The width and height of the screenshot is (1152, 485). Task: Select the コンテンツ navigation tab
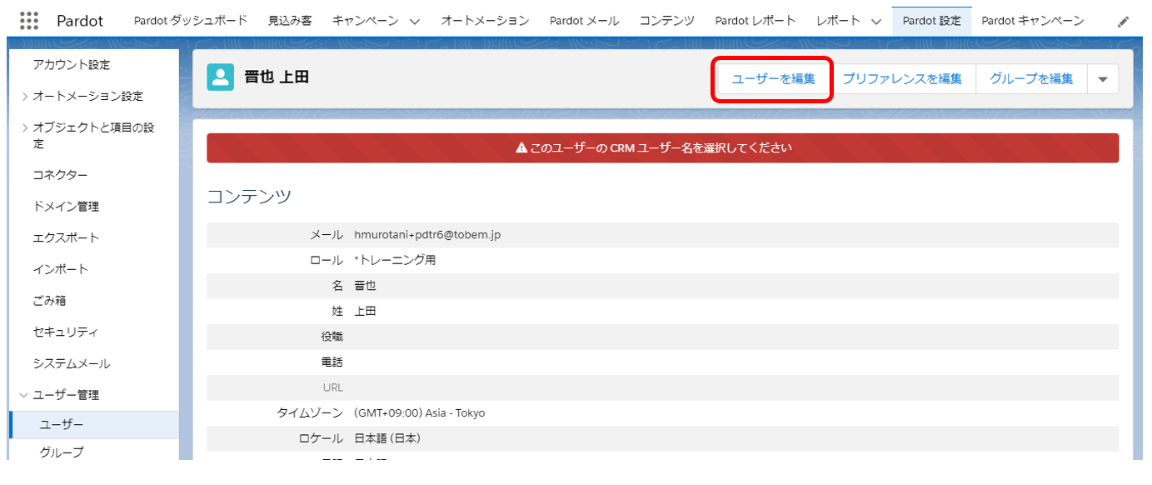667,21
